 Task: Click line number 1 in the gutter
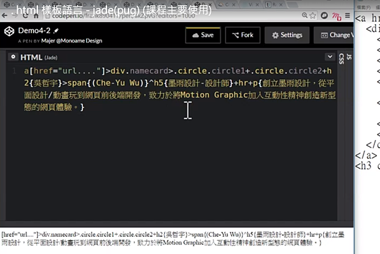(x=15, y=71)
